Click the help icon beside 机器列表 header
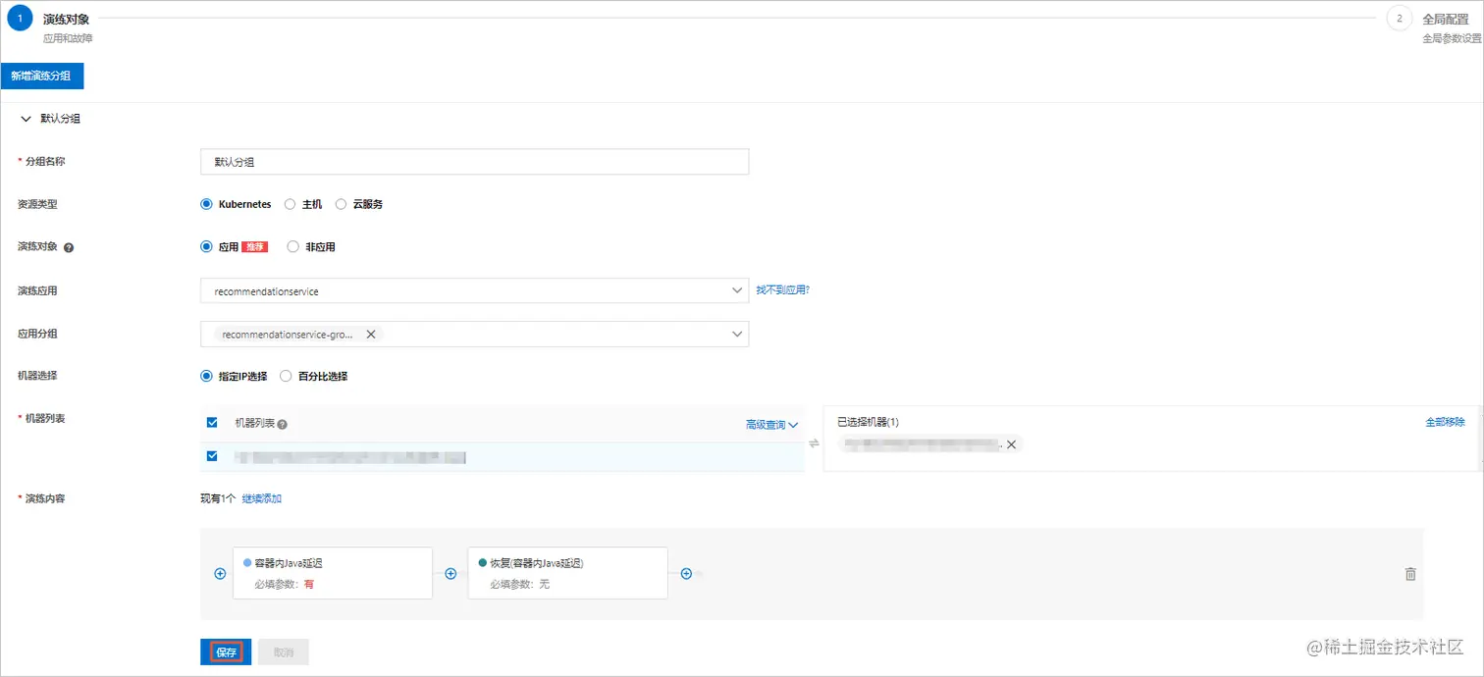Viewport: 1484px width, 677px height. click(x=280, y=422)
